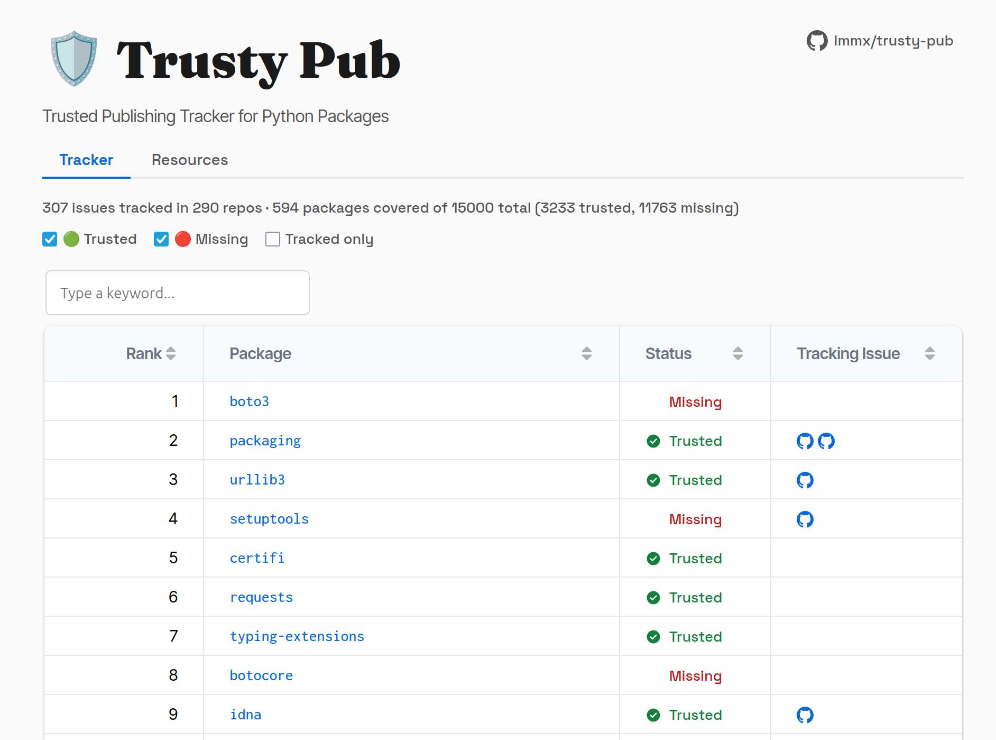The height and width of the screenshot is (740, 996).
Task: Sort table by Tracking Issue column arrows
Action: click(x=929, y=353)
